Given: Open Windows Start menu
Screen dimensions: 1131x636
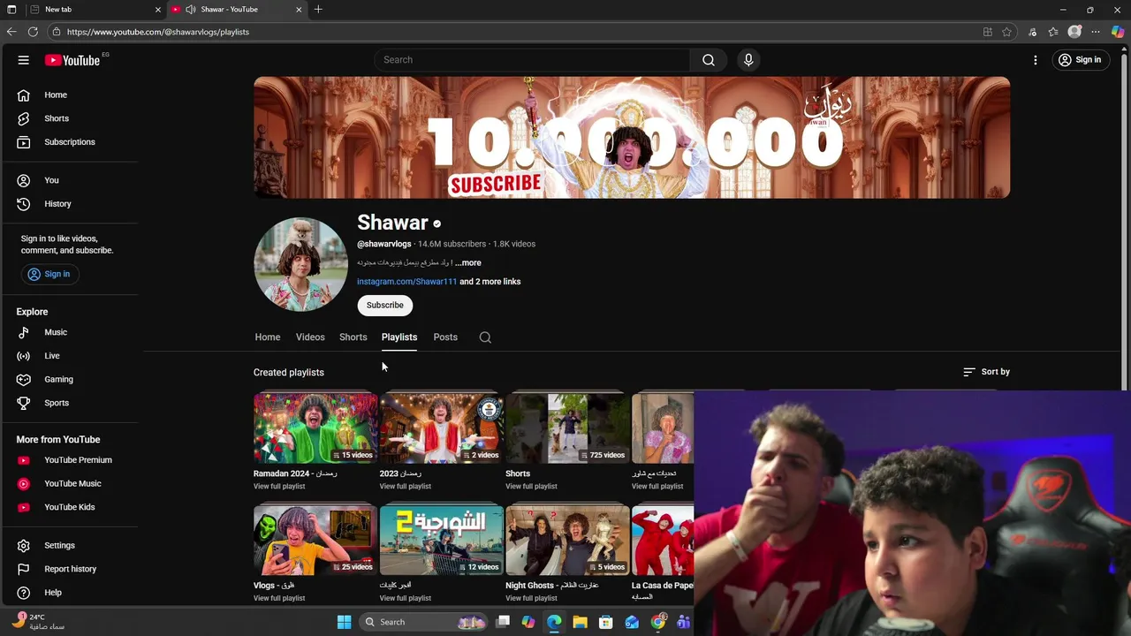Looking at the screenshot, I should click(344, 622).
